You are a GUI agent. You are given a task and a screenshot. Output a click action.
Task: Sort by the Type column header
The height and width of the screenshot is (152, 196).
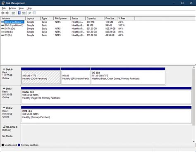47,18
